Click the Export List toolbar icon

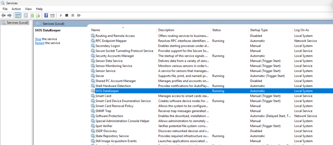click(38, 15)
